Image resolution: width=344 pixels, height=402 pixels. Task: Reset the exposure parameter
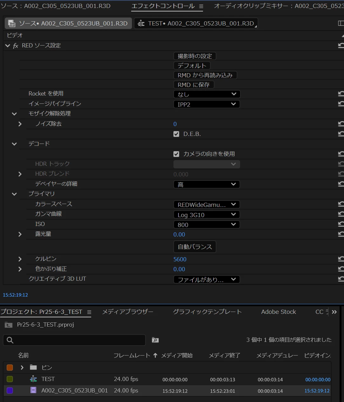click(341, 234)
